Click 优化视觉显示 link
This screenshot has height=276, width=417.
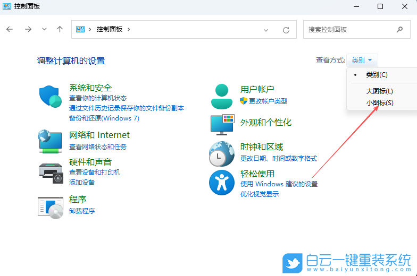pos(260,194)
